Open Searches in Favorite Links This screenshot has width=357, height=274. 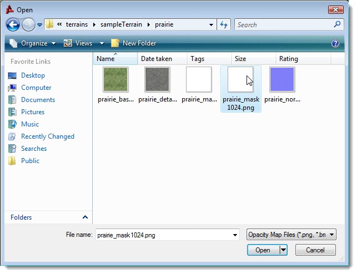coord(34,149)
